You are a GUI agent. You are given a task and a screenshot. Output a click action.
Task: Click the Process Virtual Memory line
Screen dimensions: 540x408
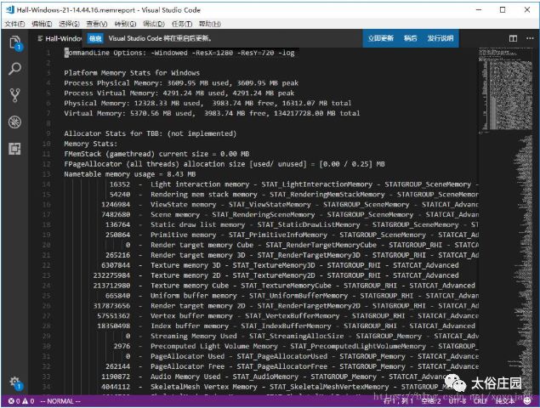point(179,93)
